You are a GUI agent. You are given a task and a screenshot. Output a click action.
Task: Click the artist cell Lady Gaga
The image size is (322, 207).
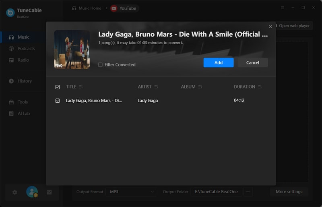click(x=148, y=101)
